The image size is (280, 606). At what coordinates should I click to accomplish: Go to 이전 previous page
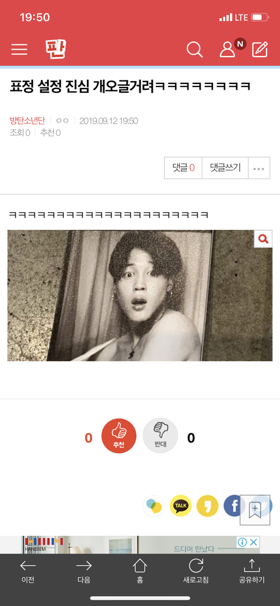coord(28,572)
